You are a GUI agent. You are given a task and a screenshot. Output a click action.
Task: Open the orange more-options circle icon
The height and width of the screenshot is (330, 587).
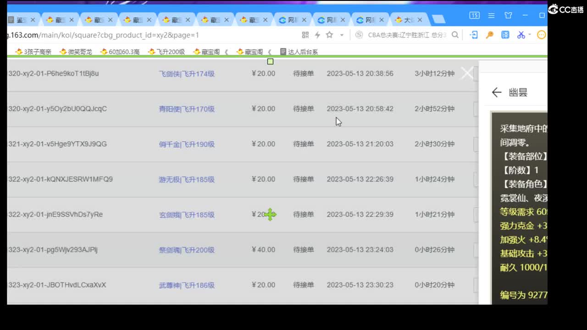(x=542, y=35)
